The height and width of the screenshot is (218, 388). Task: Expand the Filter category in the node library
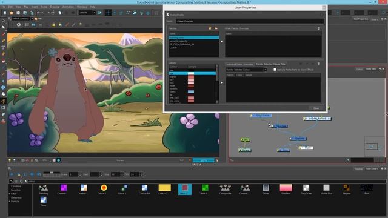pyautogui.click(x=10, y=194)
